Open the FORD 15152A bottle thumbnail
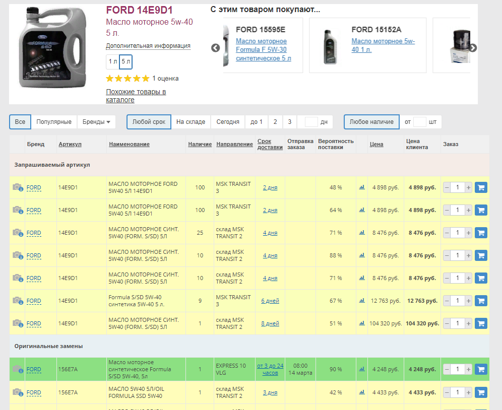 pyautogui.click(x=331, y=47)
